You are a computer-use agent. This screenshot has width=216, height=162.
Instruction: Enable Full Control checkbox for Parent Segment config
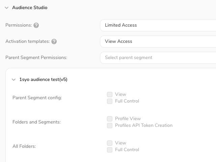pyautogui.click(x=110, y=101)
